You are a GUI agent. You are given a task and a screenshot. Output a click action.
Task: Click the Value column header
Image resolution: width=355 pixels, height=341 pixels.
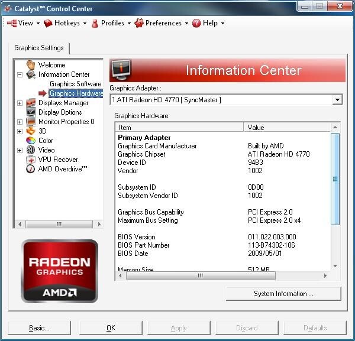click(287, 127)
